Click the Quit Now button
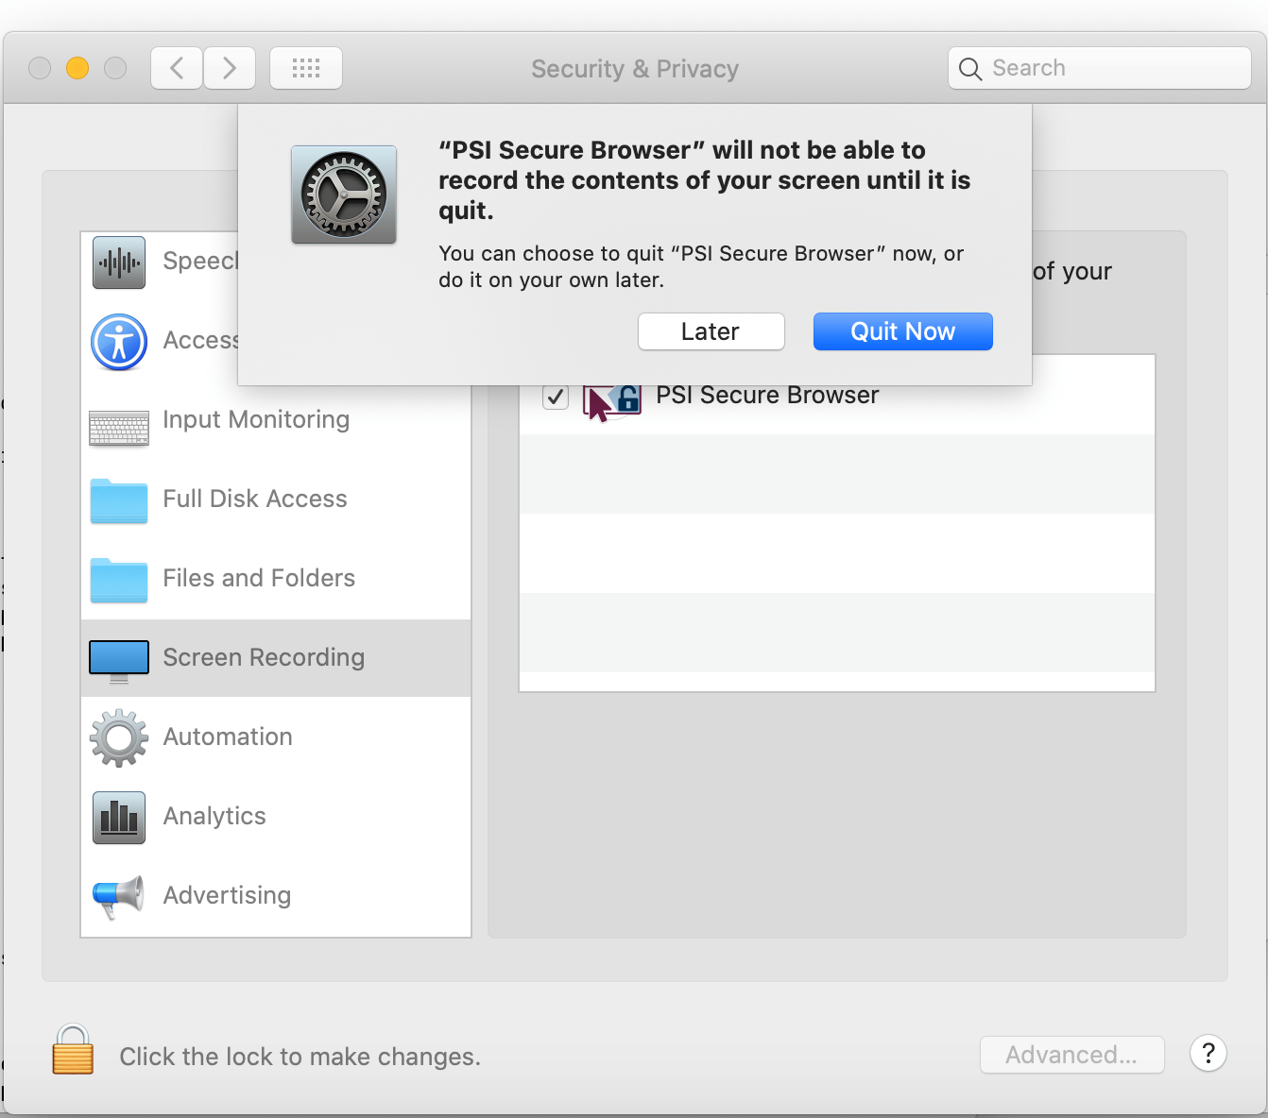 tap(902, 331)
